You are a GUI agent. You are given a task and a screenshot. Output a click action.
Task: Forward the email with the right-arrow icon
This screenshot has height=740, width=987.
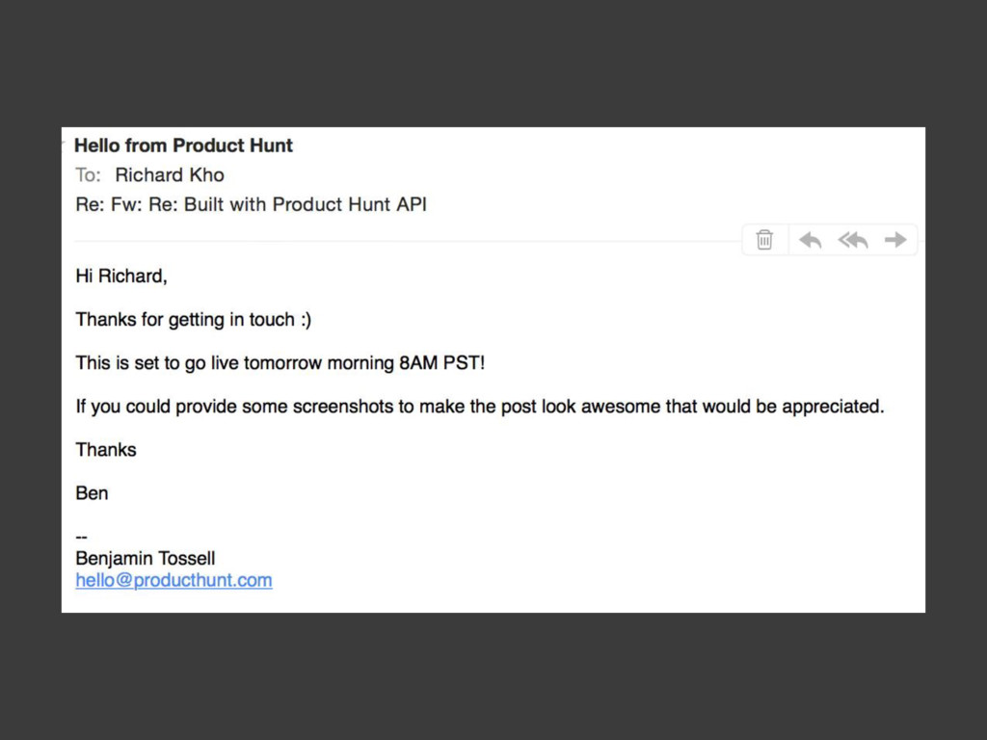[x=895, y=240]
